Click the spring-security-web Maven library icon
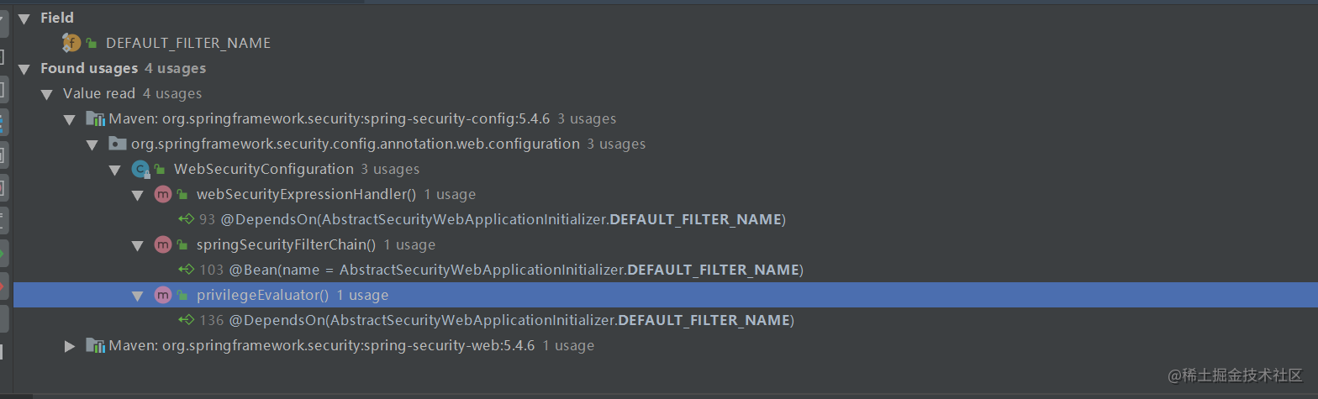Image resolution: width=1318 pixels, height=399 pixels. coord(95,345)
